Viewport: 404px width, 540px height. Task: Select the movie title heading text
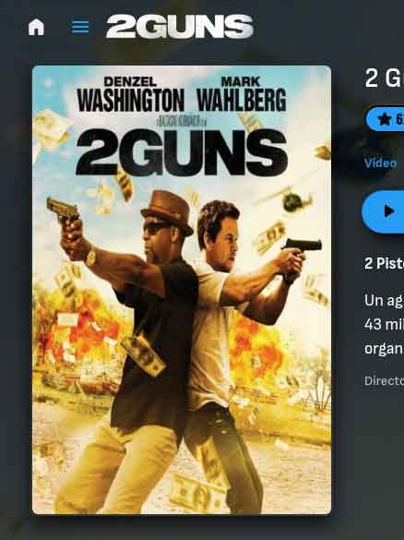click(384, 78)
